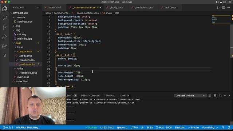
Task: Open output log in editor
Action: tap(220, 96)
